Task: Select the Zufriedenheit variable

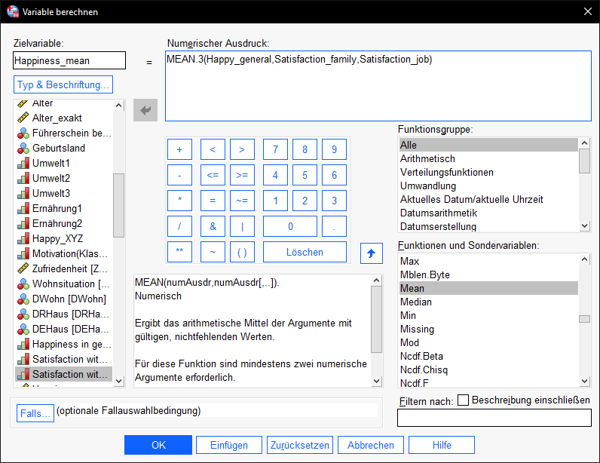Action: pyautogui.click(x=63, y=269)
